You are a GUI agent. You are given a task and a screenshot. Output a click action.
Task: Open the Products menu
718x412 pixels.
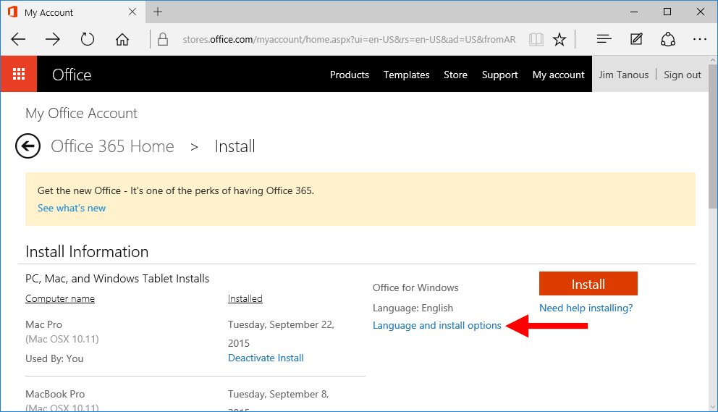click(350, 75)
